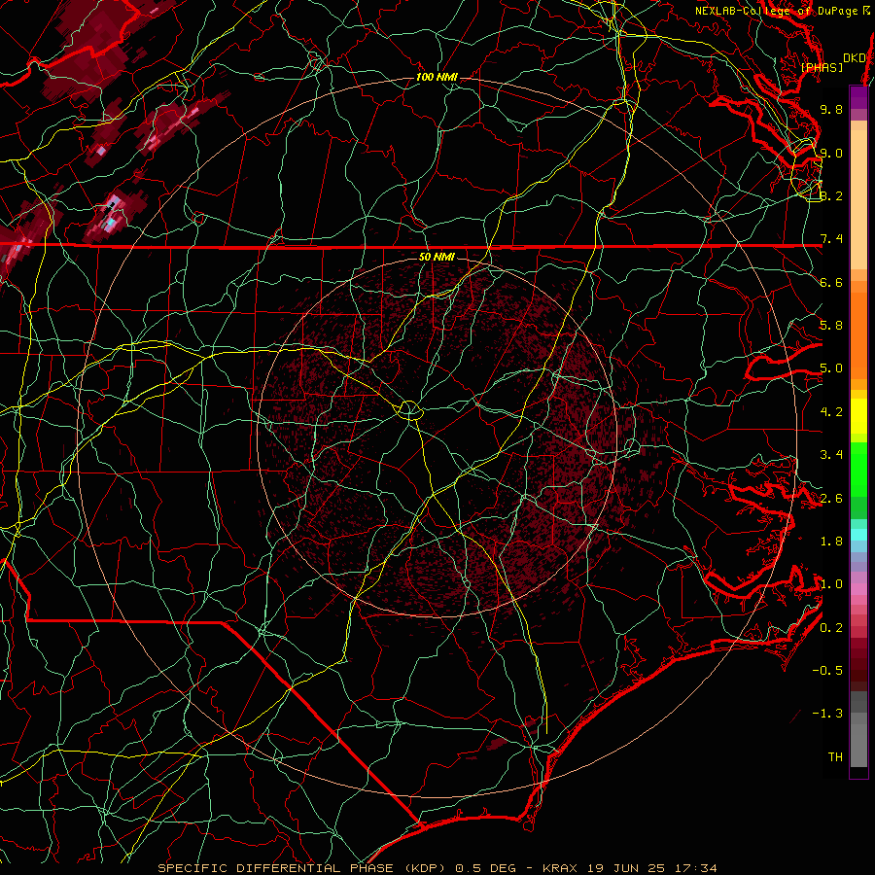Click the 0.2 scale value
875x875 pixels.
tap(831, 628)
